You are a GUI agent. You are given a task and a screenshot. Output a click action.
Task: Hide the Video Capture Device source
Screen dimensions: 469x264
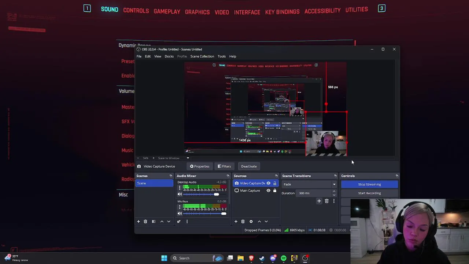click(268, 183)
